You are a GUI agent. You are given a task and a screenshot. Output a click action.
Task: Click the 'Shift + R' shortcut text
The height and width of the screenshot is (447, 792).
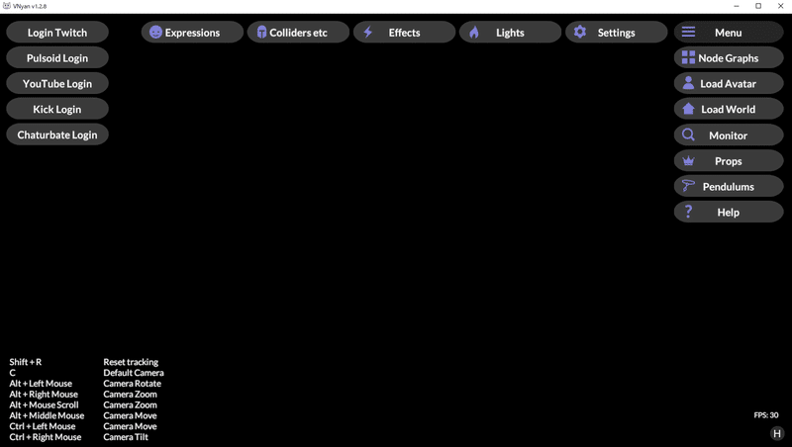26,362
